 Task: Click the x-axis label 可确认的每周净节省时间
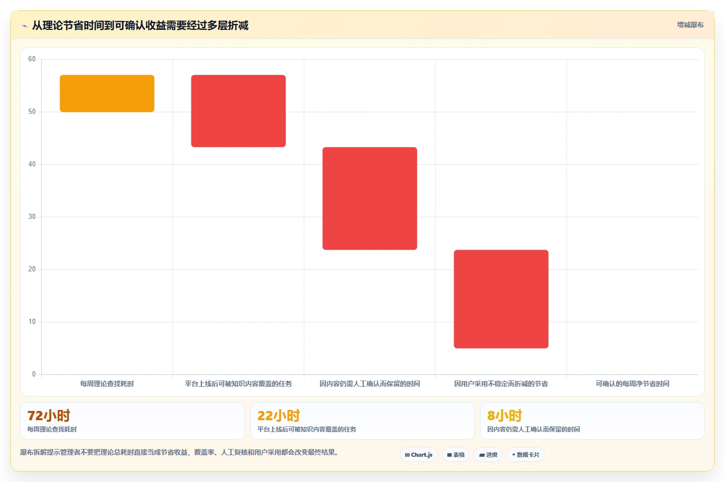point(632,384)
